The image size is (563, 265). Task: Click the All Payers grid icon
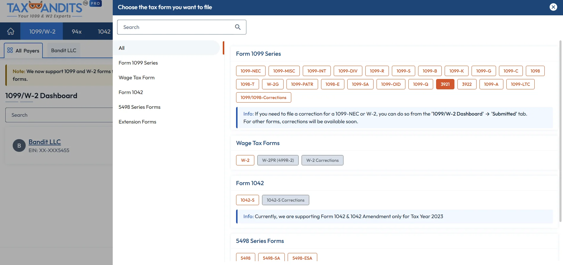(x=10, y=50)
